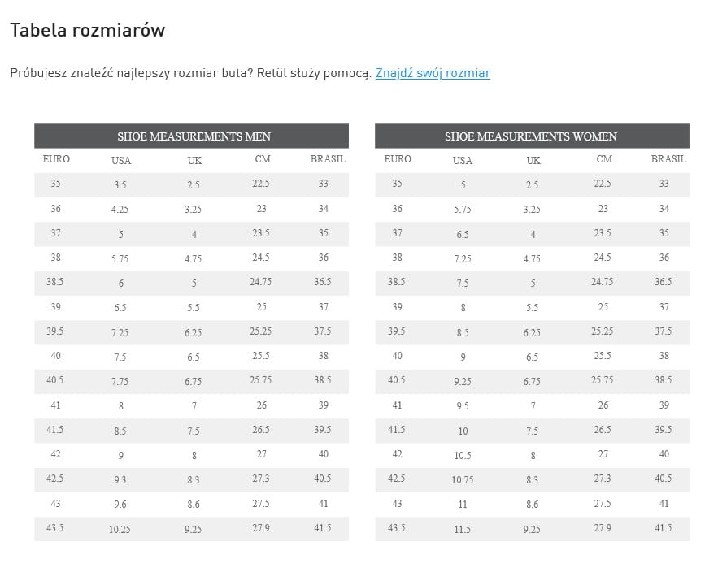Select EURO size 43.5 in the women's table
Image resolution: width=718 pixels, height=563 pixels.
point(396,528)
